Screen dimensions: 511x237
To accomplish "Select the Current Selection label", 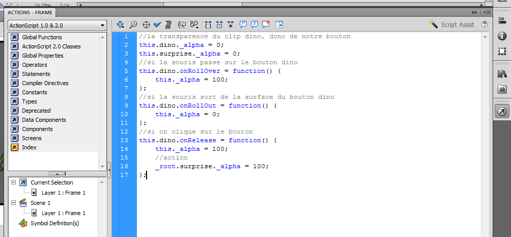I will point(52,182).
